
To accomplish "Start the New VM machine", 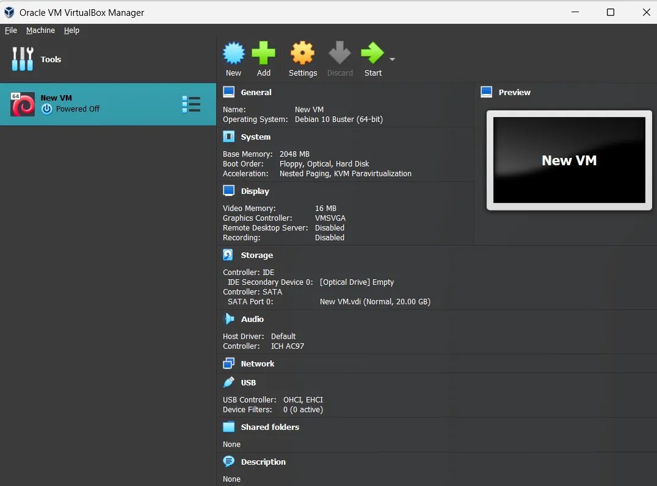I will pyautogui.click(x=372, y=54).
